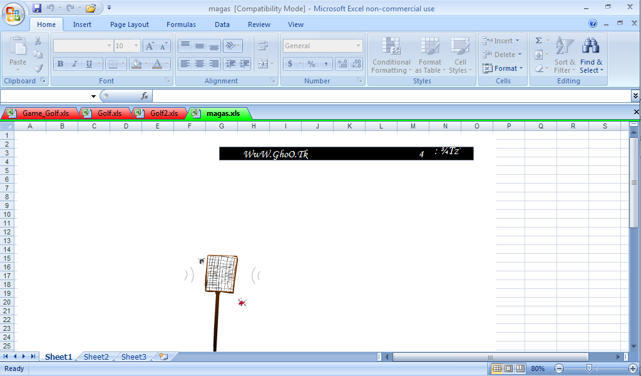Select the Sheet2 worksheet tab
This screenshot has width=641, height=376.
(96, 357)
